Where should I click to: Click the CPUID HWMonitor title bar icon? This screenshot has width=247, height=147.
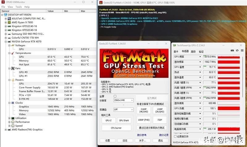pyautogui.click(x=3, y=2)
